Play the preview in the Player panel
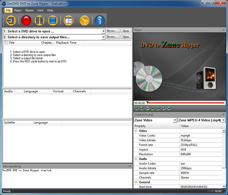 (147, 108)
